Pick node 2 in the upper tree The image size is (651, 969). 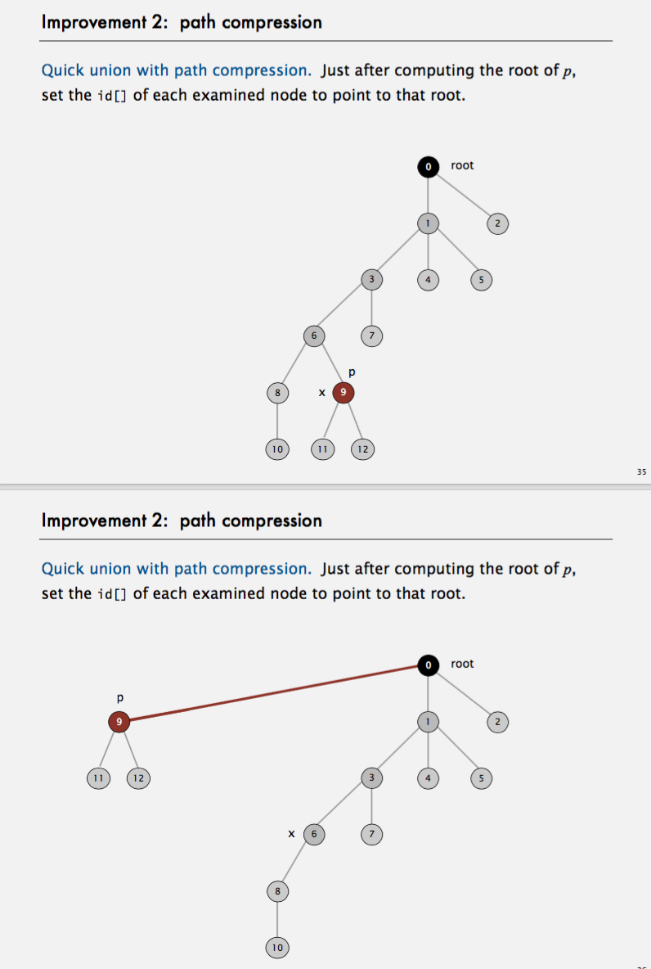tap(496, 223)
